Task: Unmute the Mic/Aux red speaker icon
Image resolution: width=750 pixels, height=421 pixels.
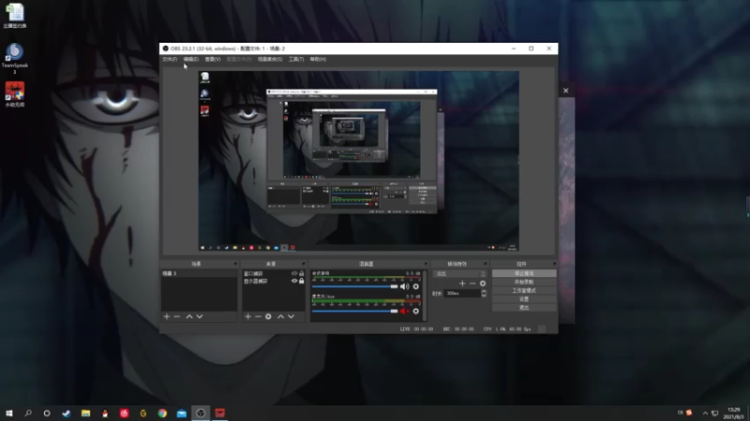Action: (405, 312)
